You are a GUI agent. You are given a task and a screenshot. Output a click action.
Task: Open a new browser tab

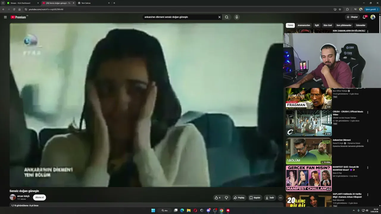[x=114, y=3]
